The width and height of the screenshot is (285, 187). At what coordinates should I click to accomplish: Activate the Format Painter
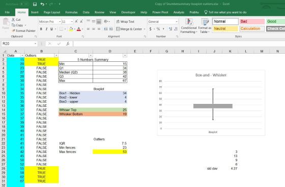pos(23,31)
